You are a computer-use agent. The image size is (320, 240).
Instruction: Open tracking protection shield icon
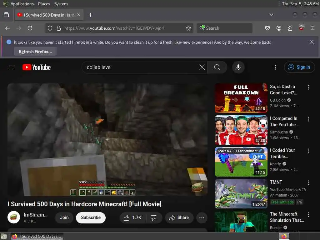pos(50,28)
